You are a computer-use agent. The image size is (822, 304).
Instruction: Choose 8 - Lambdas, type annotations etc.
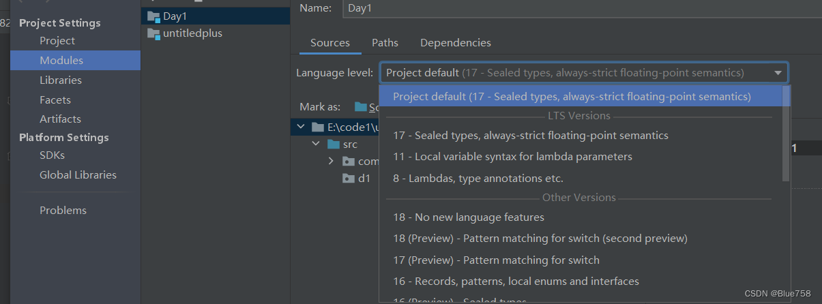coord(478,179)
